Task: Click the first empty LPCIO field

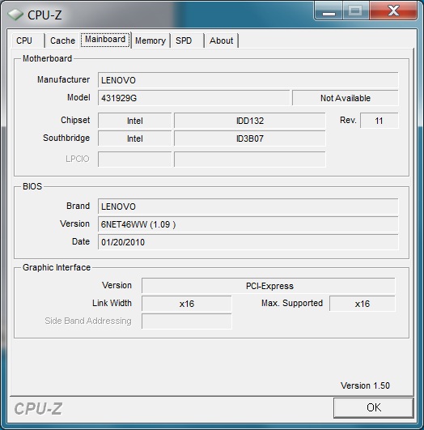Action: (135, 159)
